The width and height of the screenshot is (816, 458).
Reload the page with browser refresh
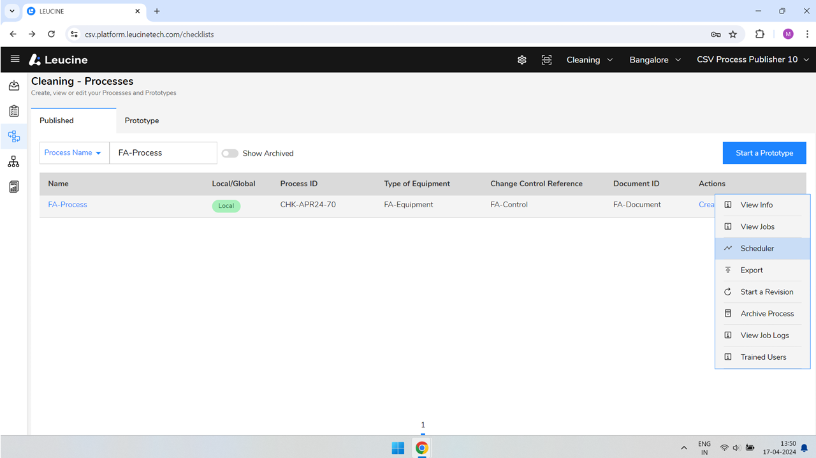(51, 34)
